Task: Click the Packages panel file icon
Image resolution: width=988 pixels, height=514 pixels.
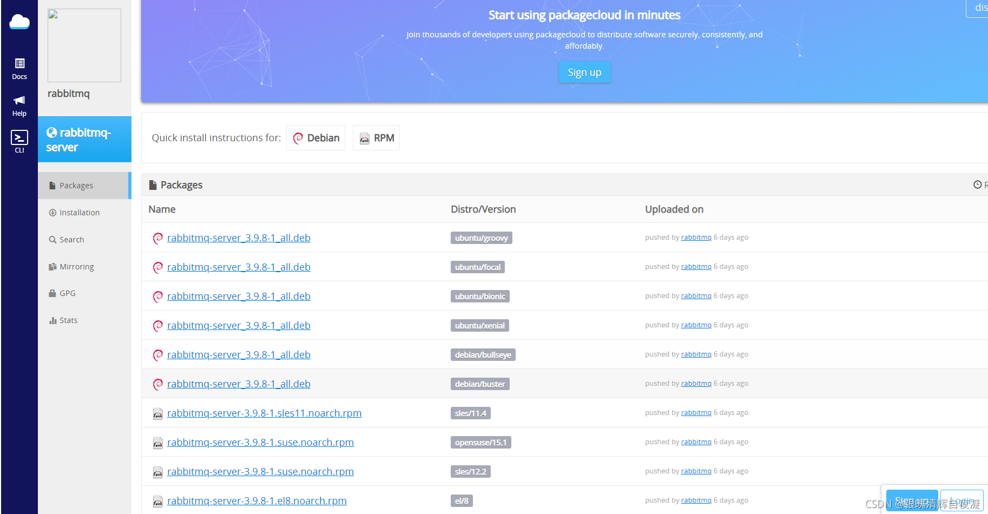Action: 153,185
